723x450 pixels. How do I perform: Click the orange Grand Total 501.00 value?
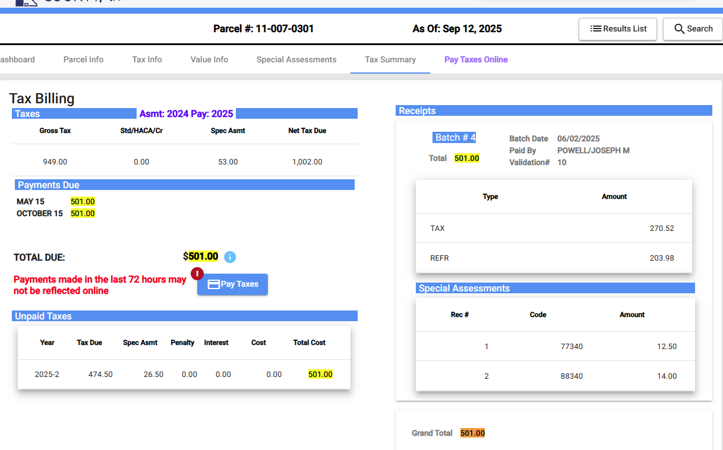click(x=472, y=433)
